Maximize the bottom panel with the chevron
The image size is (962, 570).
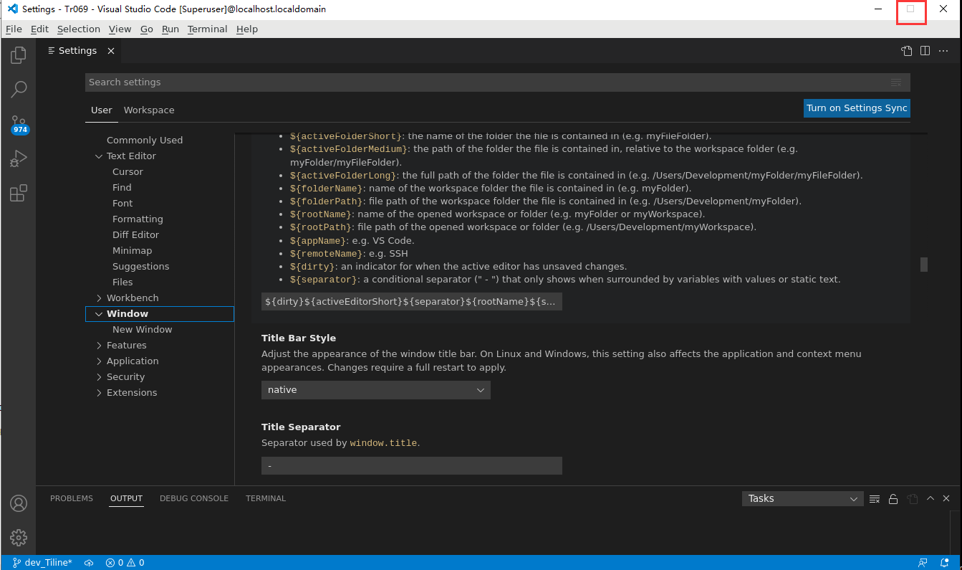click(930, 498)
